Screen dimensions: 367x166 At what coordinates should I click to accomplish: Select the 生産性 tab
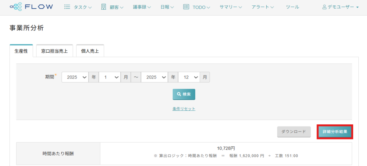(21, 51)
